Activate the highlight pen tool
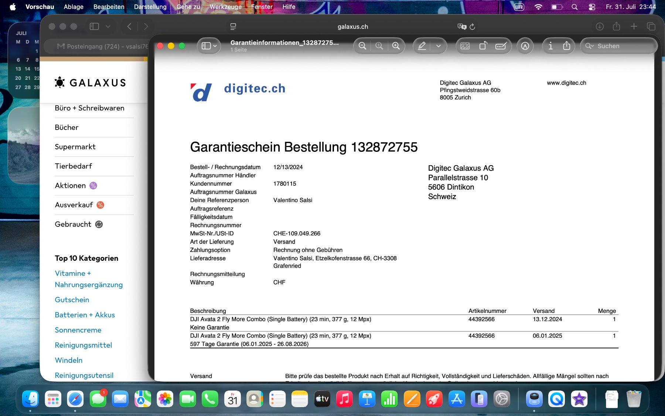 [422, 46]
